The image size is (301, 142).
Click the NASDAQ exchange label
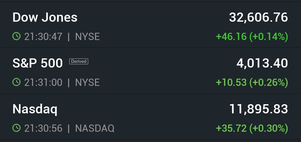click(x=95, y=128)
